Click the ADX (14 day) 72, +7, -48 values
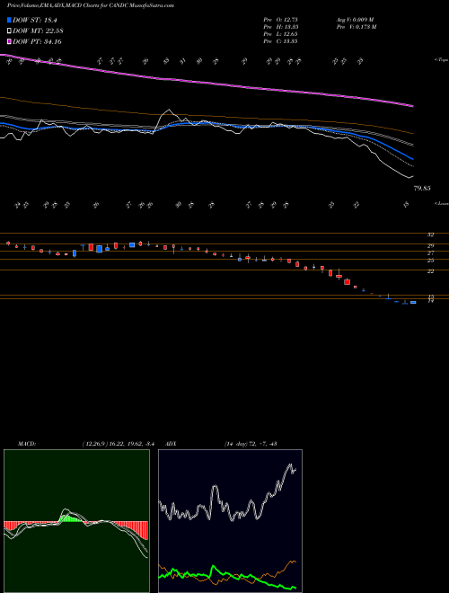The height and width of the screenshot is (593, 449). pos(251,444)
